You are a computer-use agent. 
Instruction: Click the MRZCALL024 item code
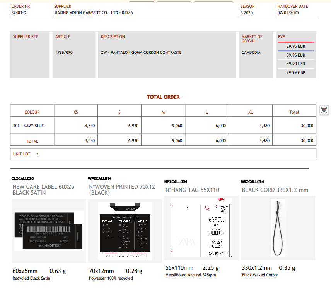click(252, 181)
